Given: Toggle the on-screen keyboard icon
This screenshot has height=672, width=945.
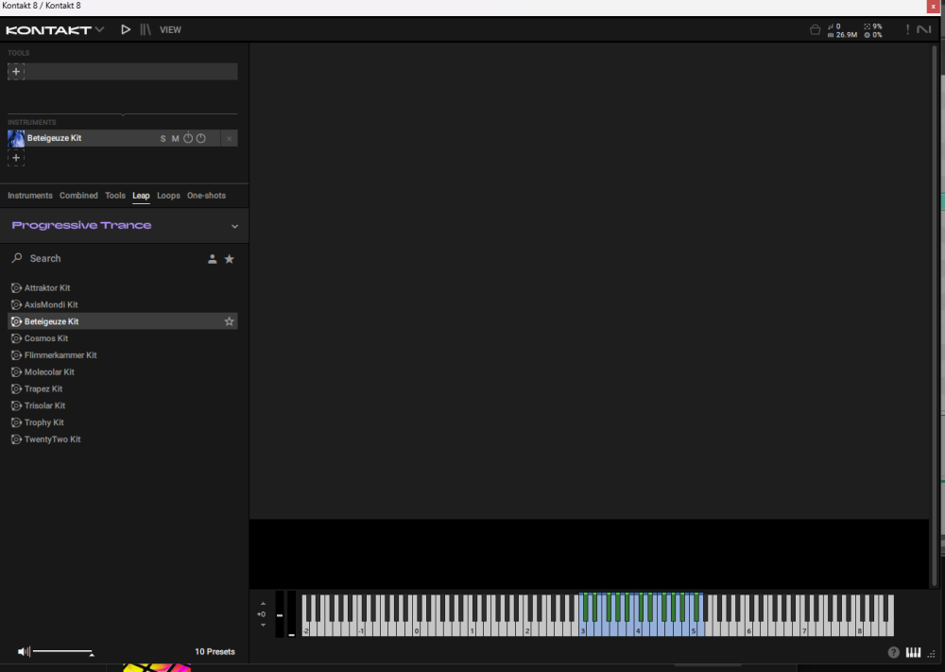Looking at the screenshot, I should point(913,653).
